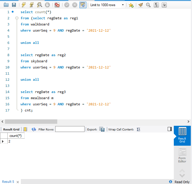Screen dimensions: 192x184
Task: Click the date string on line 16
Action: point(99,104)
